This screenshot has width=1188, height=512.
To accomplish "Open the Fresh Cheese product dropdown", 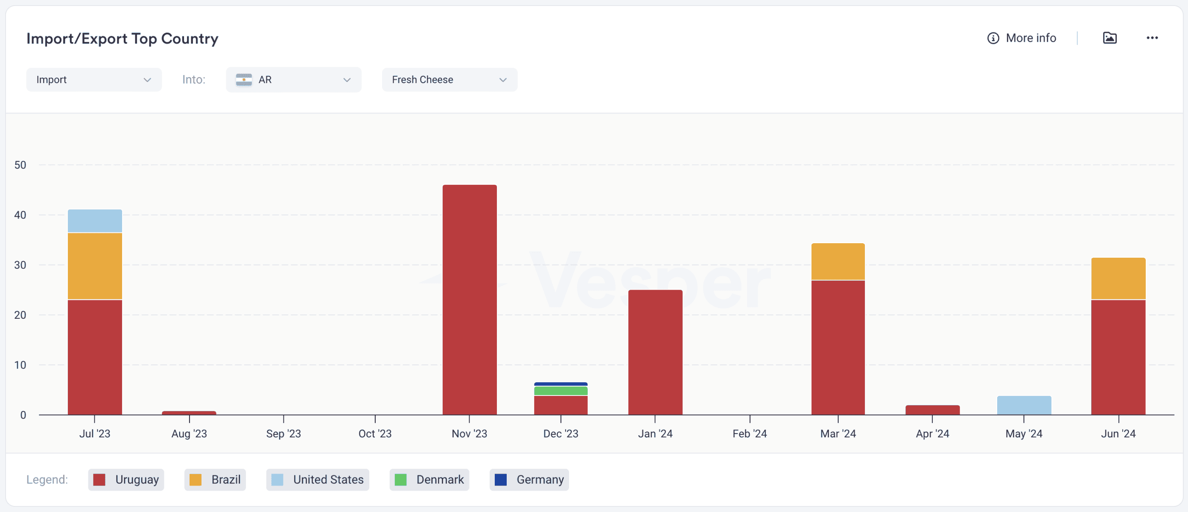I will click(x=450, y=80).
